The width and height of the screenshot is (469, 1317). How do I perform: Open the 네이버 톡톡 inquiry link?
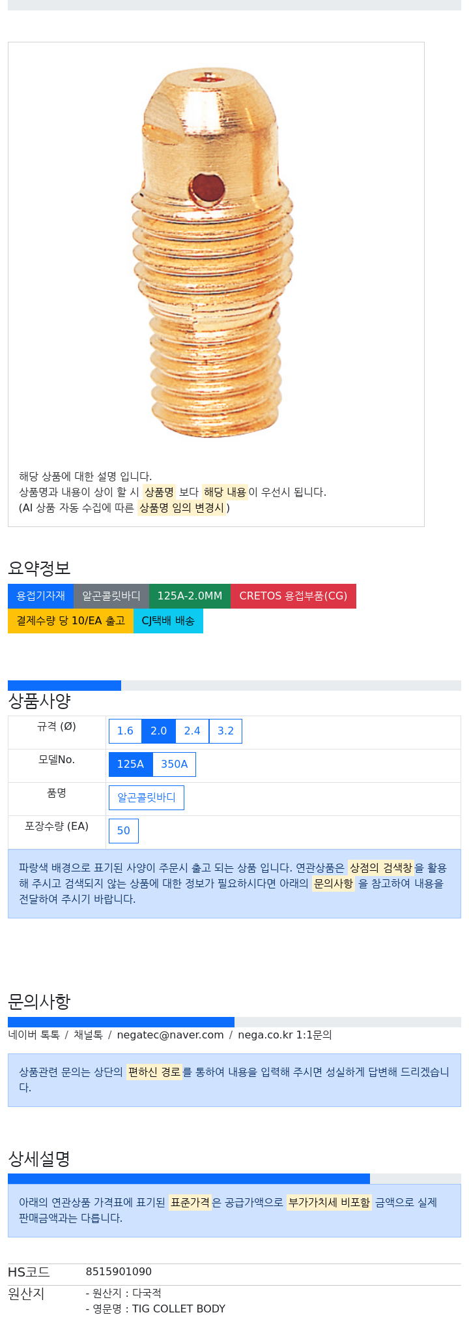(x=34, y=1035)
